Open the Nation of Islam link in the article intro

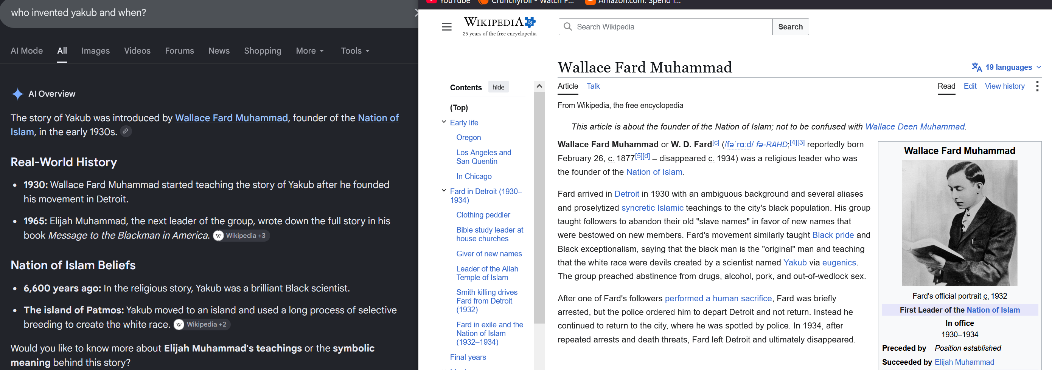tap(654, 172)
